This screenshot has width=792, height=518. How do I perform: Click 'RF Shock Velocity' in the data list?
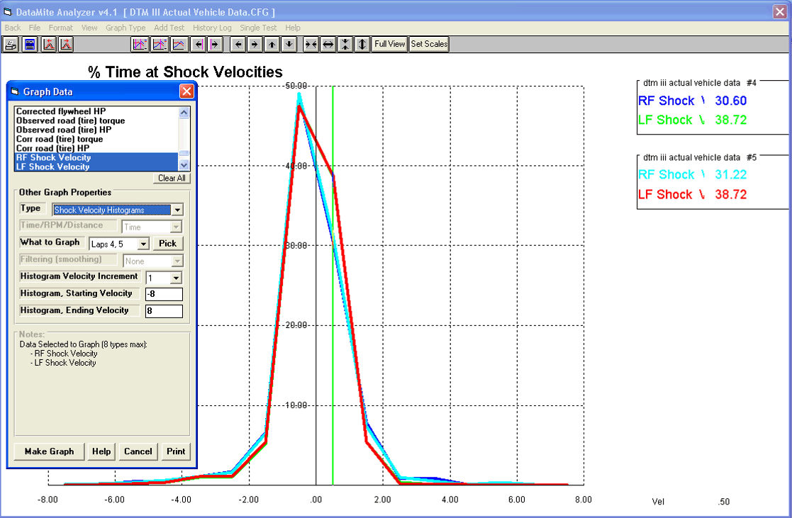pyautogui.click(x=96, y=157)
